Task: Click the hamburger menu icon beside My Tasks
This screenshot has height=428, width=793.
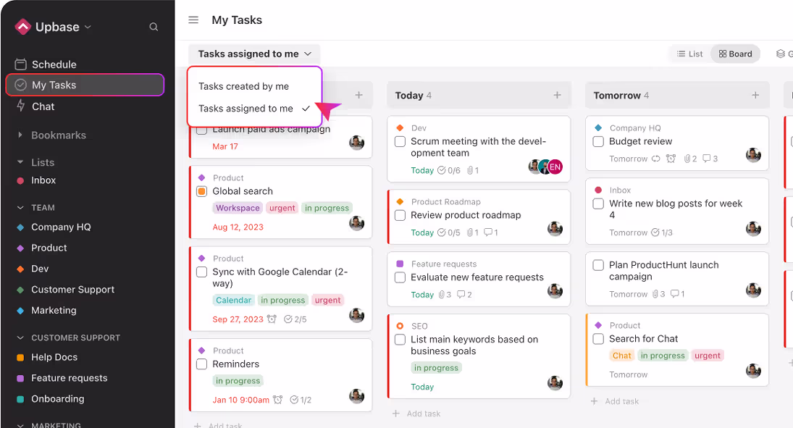Action: 193,20
